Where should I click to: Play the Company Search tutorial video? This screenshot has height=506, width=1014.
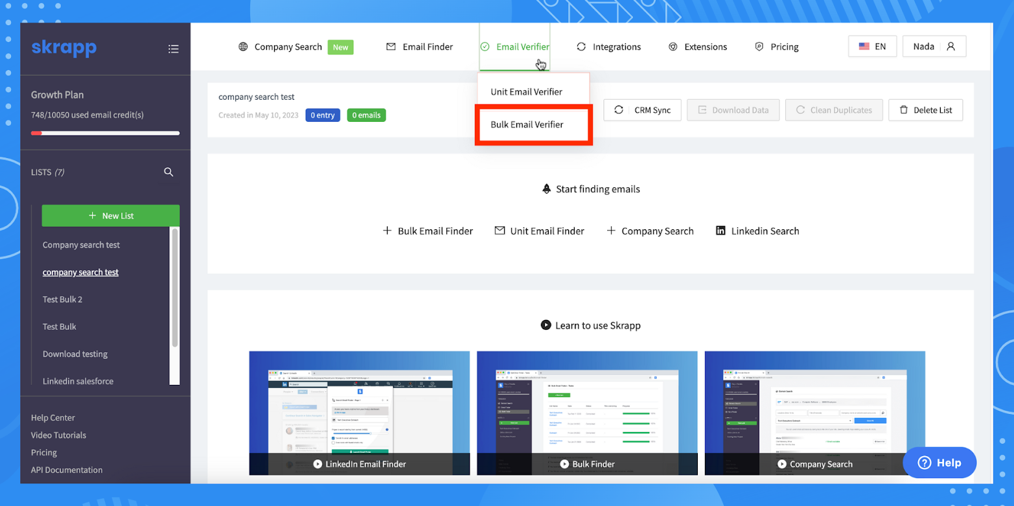[815, 413]
